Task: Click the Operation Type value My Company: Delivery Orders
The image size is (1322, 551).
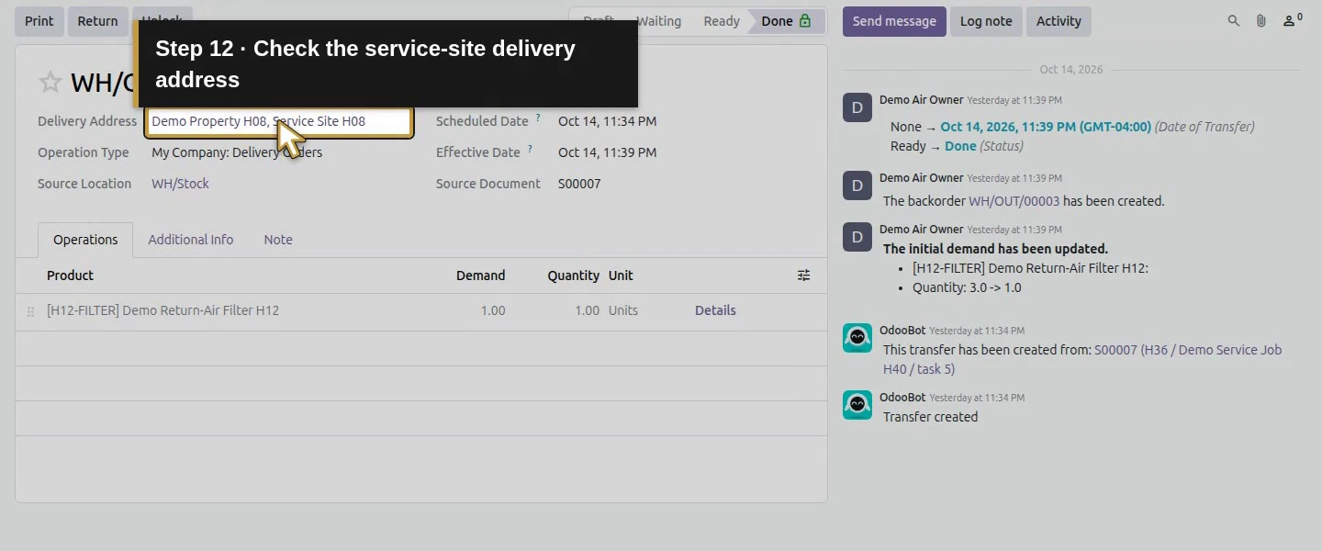Action: (237, 152)
